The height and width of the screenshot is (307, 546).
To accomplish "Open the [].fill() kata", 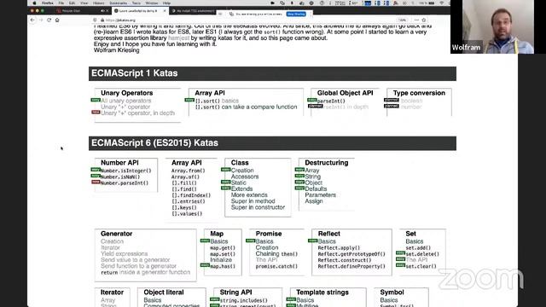I will [x=184, y=182].
